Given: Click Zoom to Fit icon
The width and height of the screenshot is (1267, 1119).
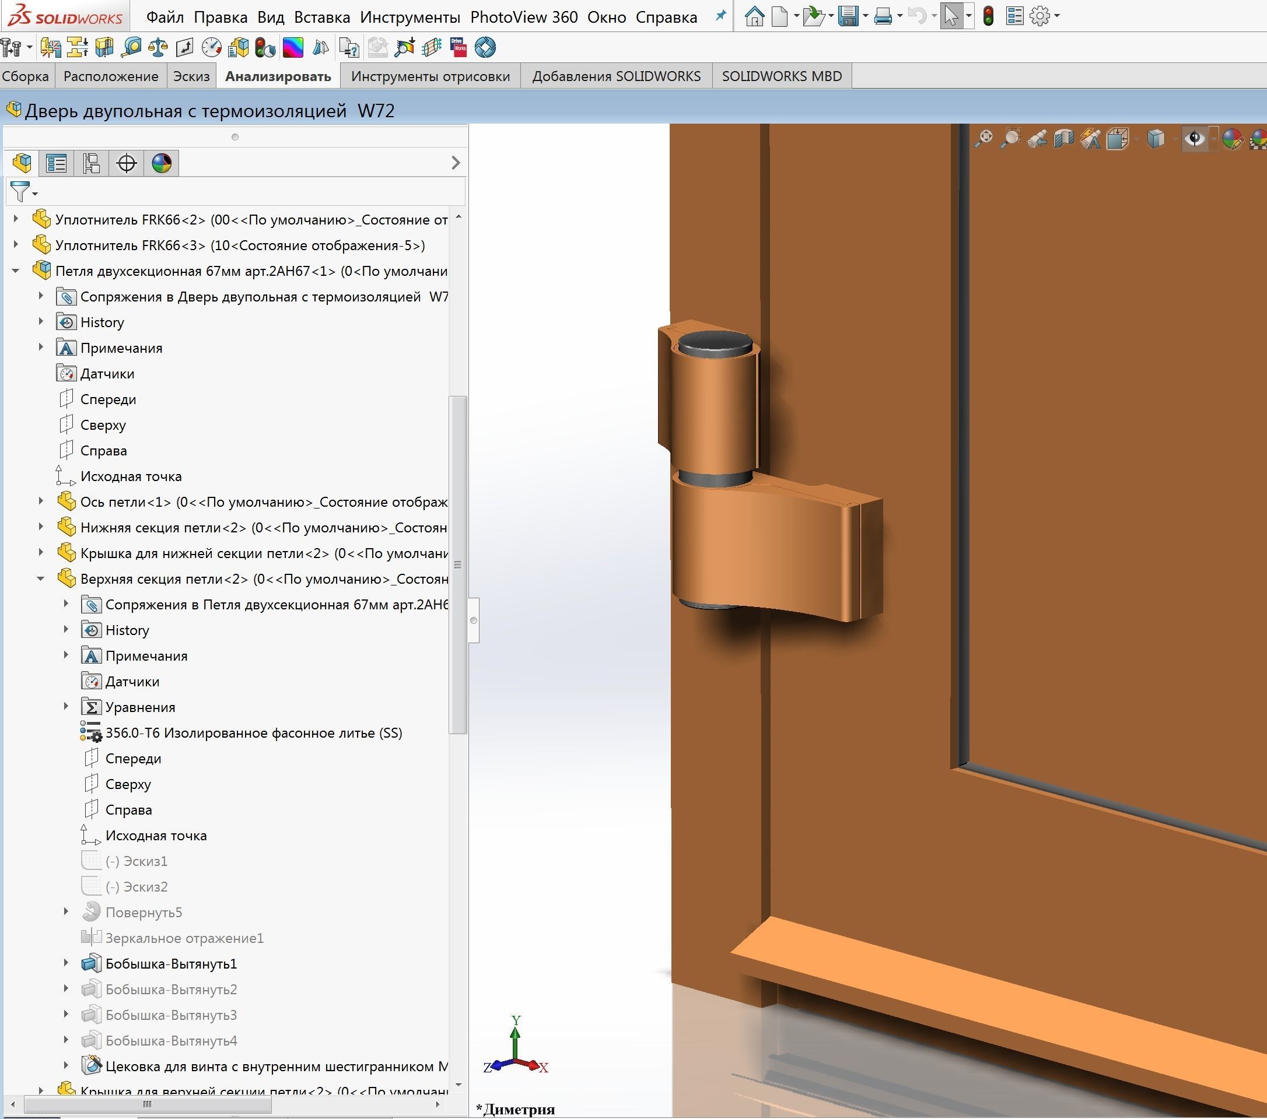Looking at the screenshot, I should tap(984, 139).
